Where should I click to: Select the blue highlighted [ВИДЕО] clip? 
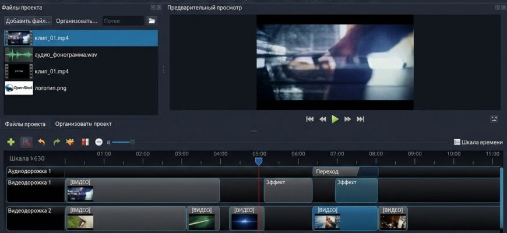tap(346, 219)
